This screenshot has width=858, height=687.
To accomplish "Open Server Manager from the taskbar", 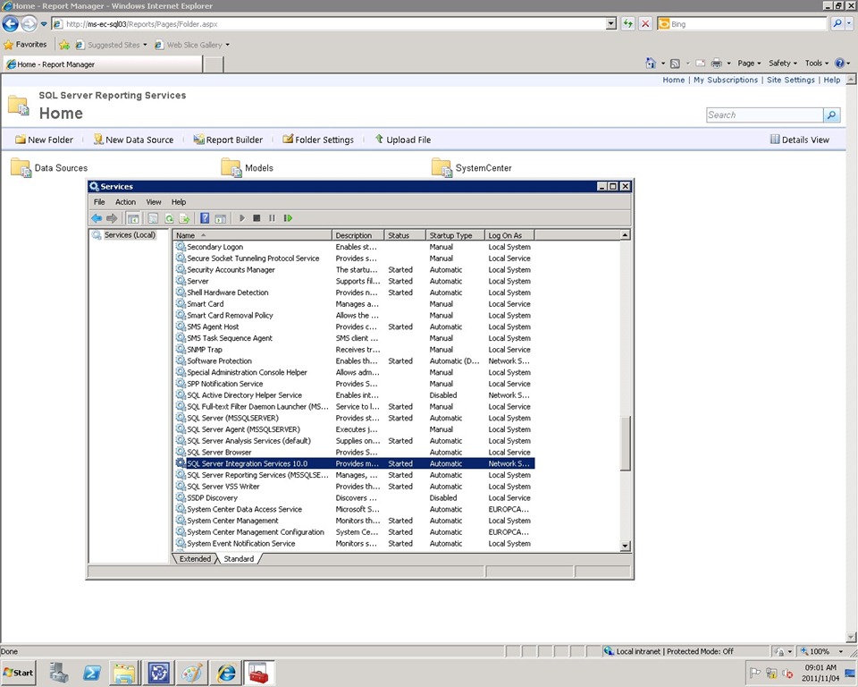I will [x=59, y=673].
